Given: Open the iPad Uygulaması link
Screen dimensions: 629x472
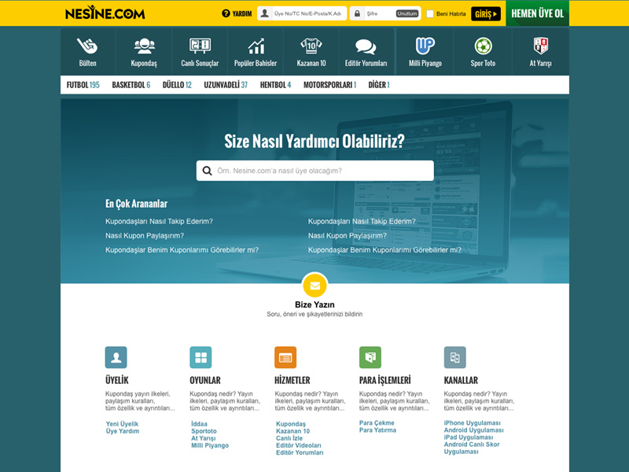Looking at the screenshot, I should pyautogui.click(x=469, y=437).
